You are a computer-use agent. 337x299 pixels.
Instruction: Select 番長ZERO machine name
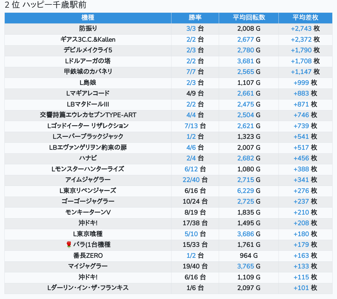[x=88, y=256]
